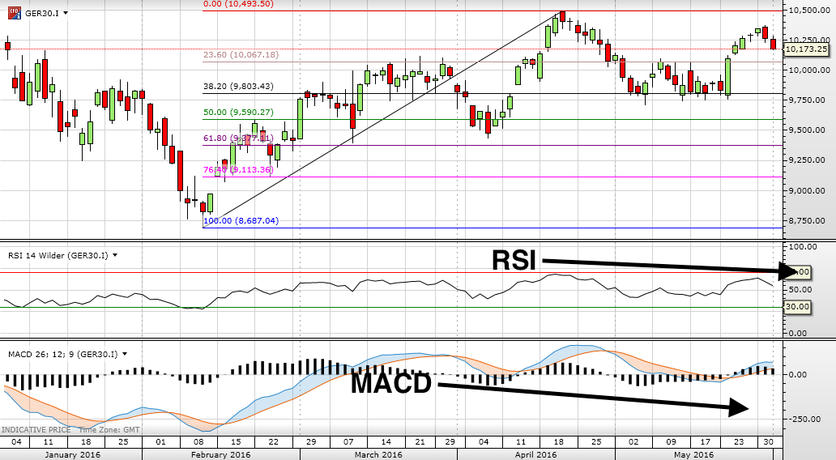836x460 pixels.
Task: Click the current price tag 10,173.25
Action: [806, 49]
